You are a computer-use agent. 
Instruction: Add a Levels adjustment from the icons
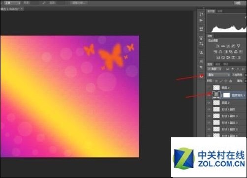point(223,46)
